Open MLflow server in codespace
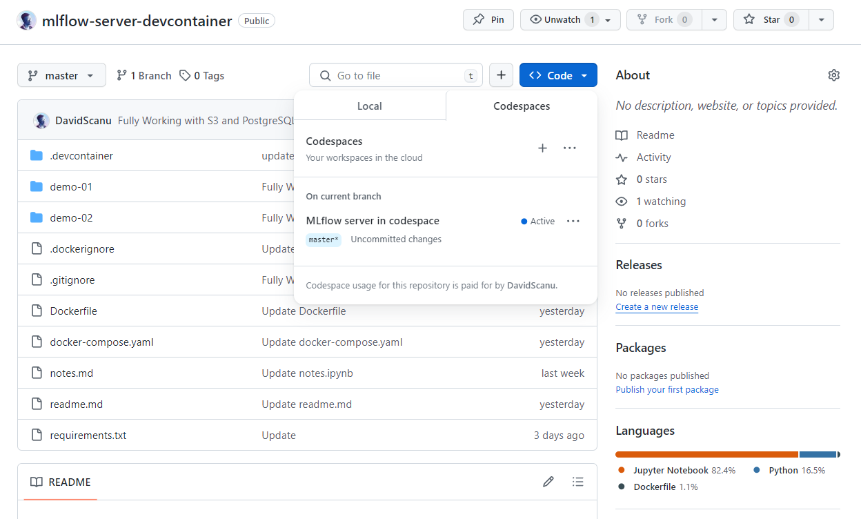This screenshot has height=519, width=861. (373, 221)
